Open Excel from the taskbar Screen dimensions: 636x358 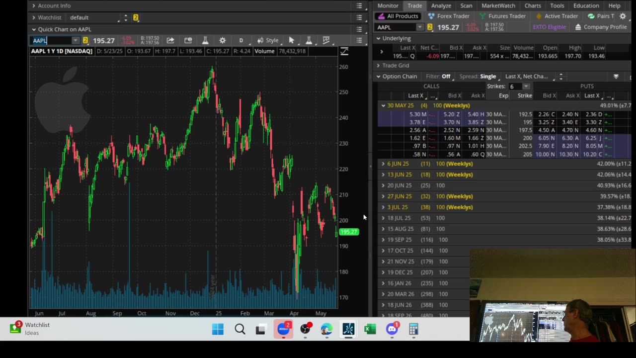[370, 329]
